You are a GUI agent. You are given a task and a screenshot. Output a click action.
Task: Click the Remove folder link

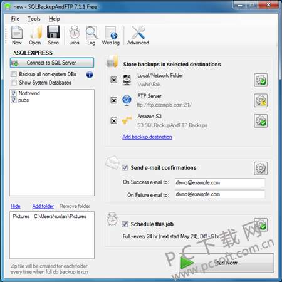pyautogui.click(x=75, y=206)
